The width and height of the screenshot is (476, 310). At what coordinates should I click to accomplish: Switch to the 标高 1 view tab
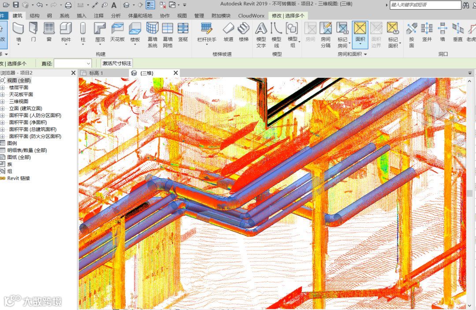click(x=96, y=73)
